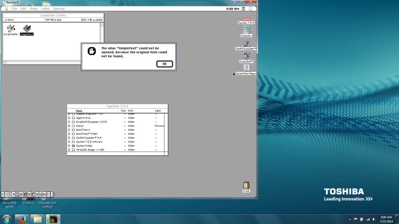Sort list by the Kind column header
Viewport: 399px width, 224px height.
pyautogui.click(x=130, y=111)
